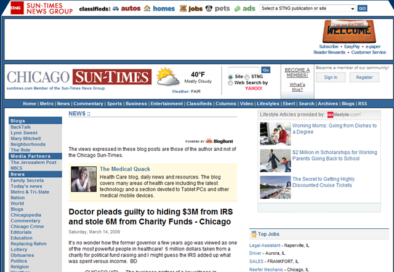394x272 pixels.
Task: Open the Business navigation item
Action: coord(136,103)
